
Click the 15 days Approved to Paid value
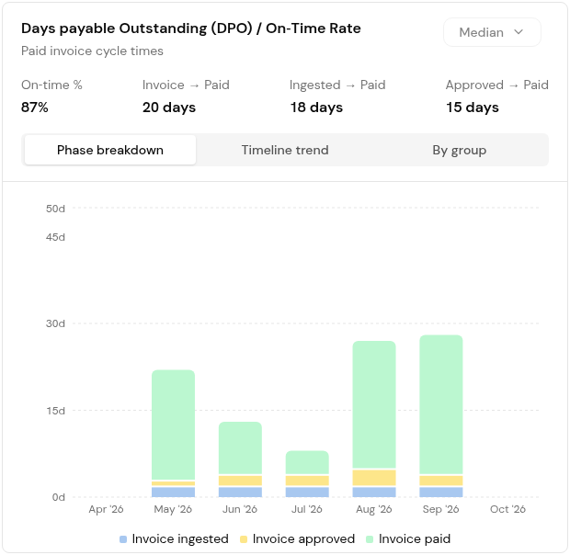click(x=473, y=108)
